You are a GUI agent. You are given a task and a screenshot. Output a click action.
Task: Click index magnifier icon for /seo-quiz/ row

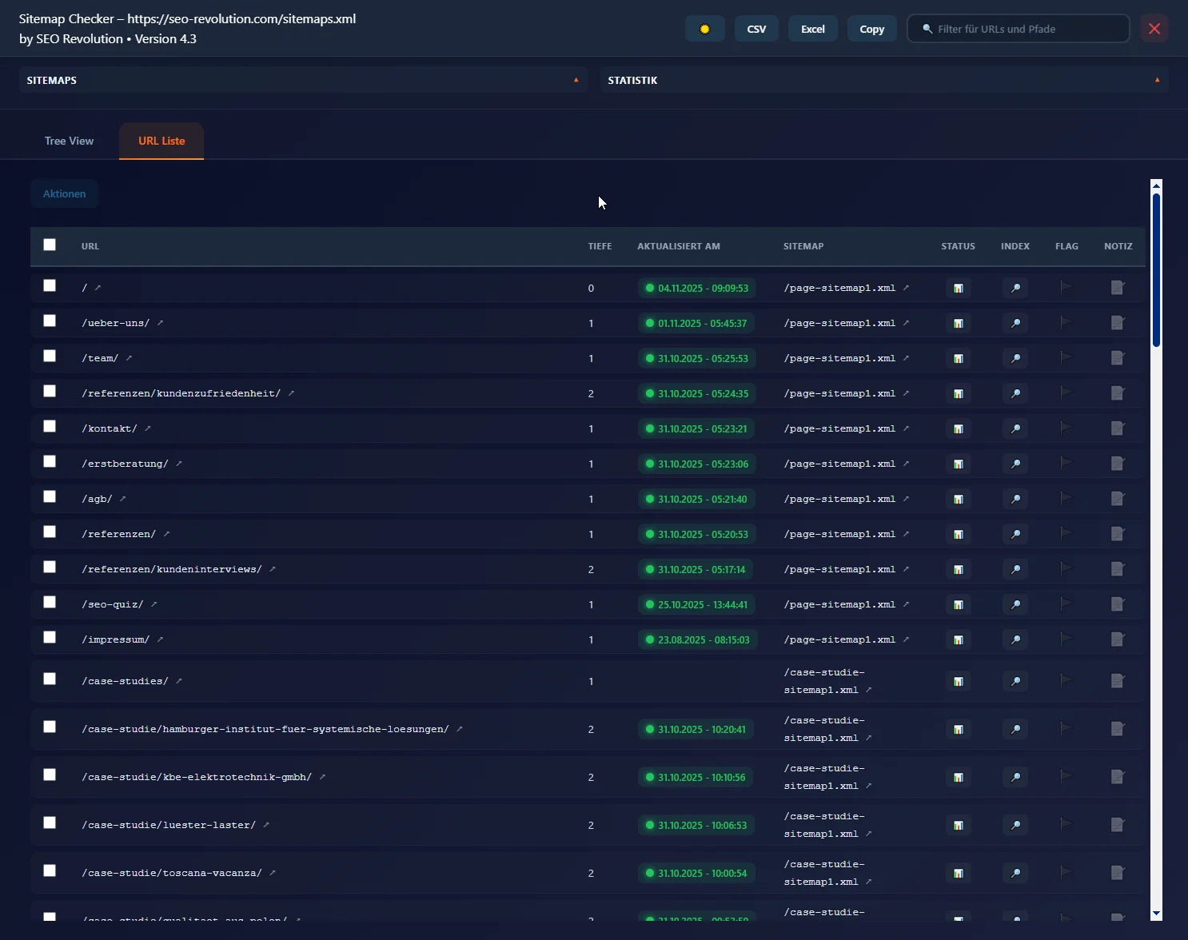coord(1015,605)
